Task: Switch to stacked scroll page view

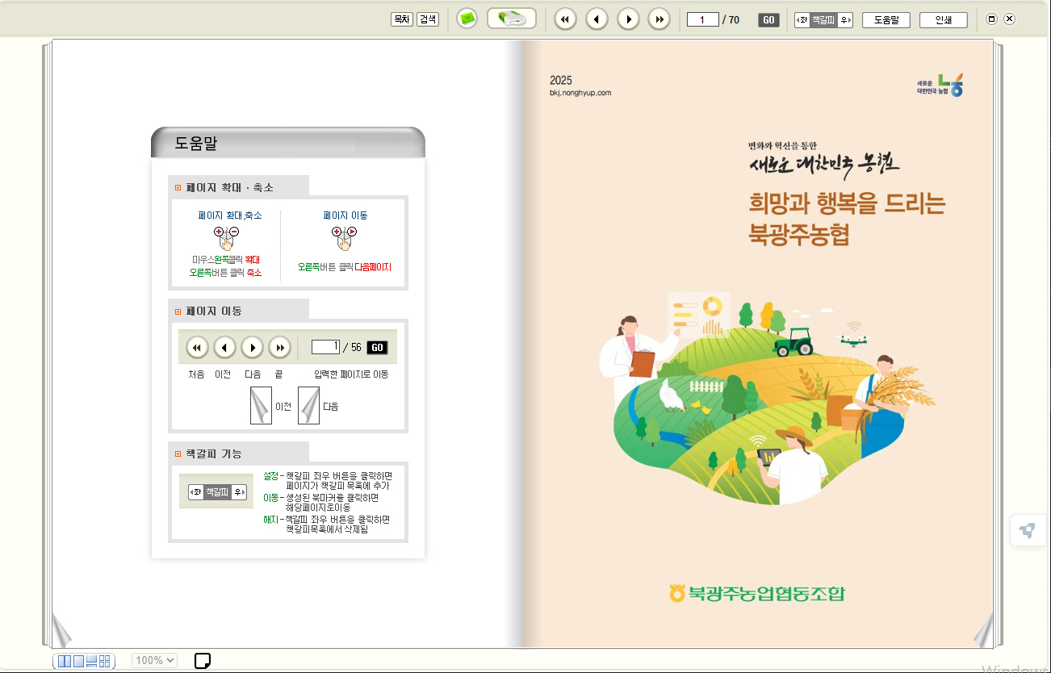Action: (91, 661)
